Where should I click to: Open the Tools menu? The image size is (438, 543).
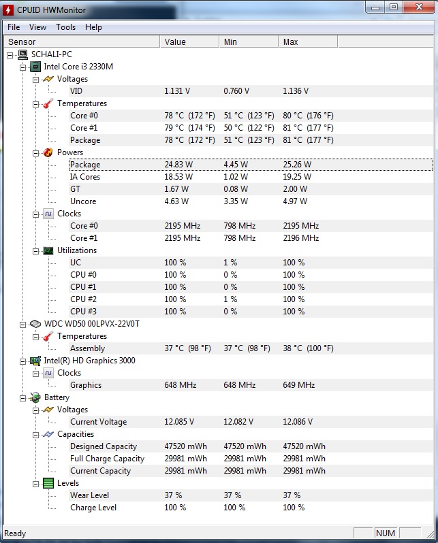[x=66, y=27]
